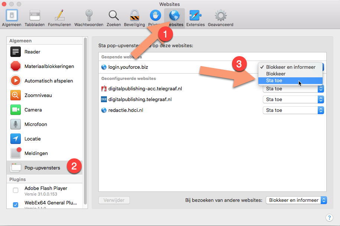Disable the WebEx64 General Plugin checkbox

point(16,205)
